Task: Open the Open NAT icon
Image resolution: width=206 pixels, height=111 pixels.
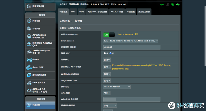Action: [29, 67]
